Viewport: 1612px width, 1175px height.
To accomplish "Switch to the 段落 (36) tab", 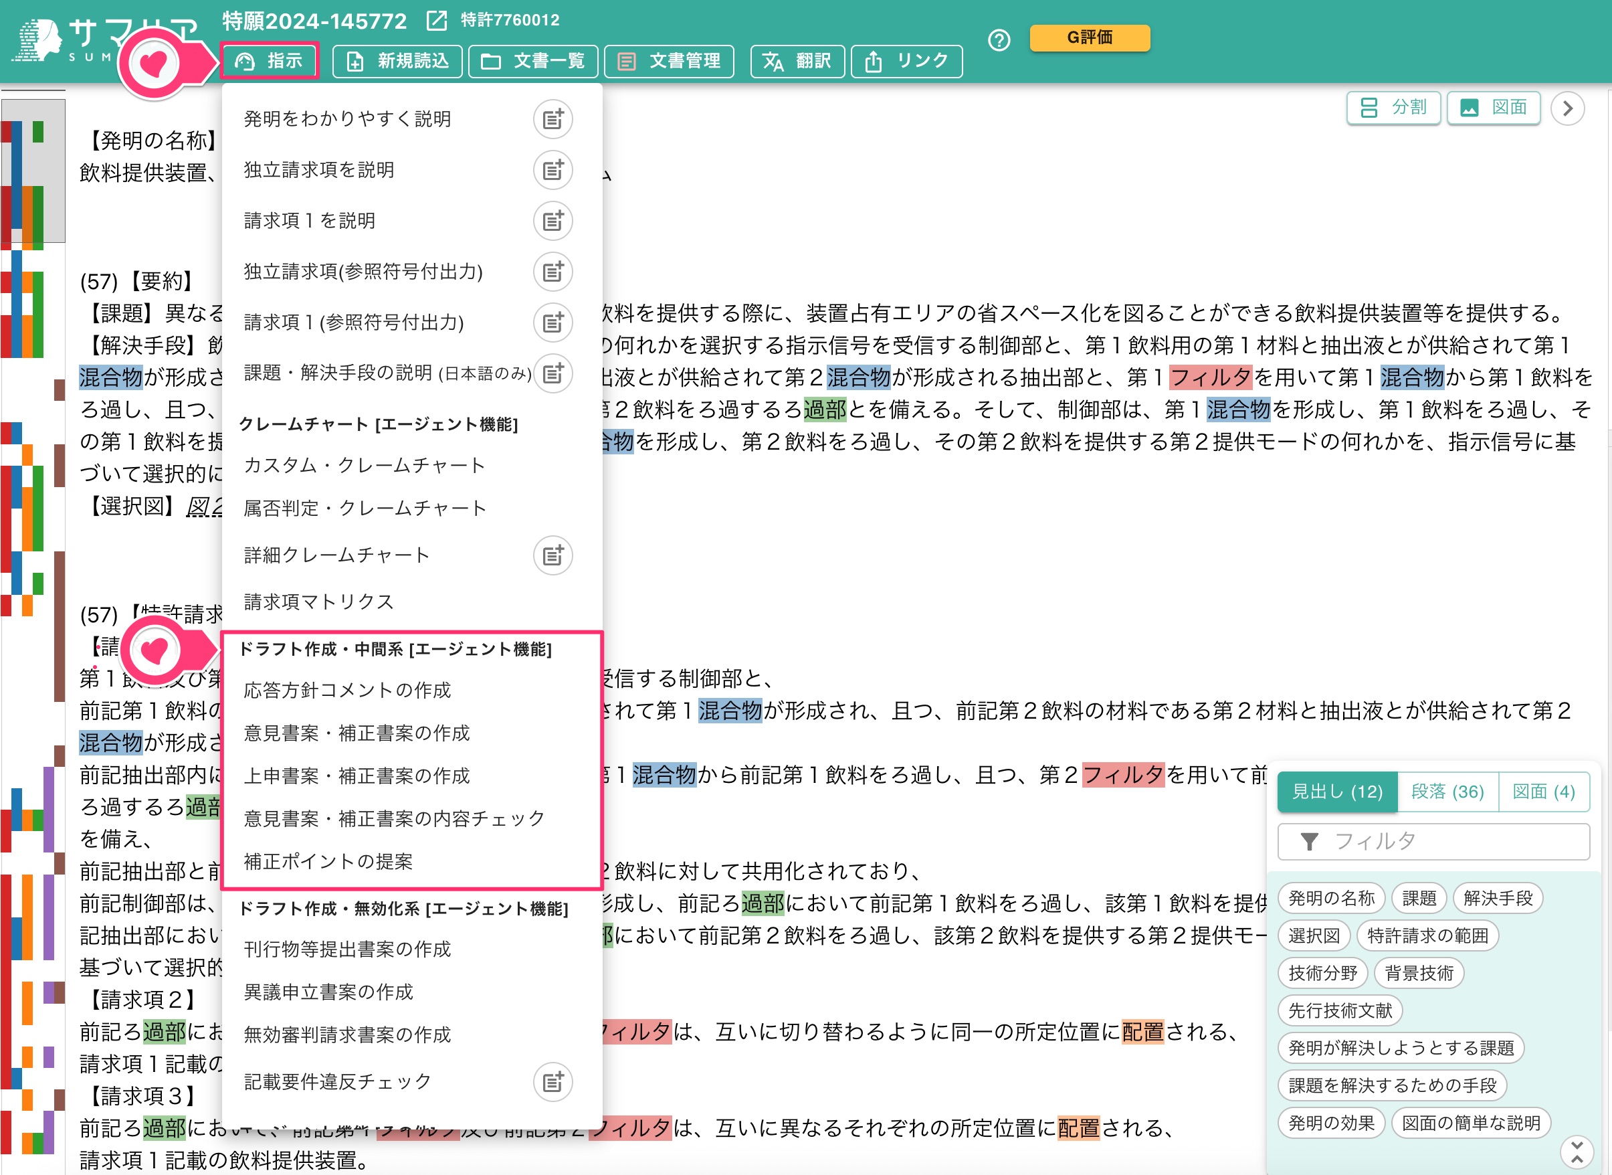I will [1447, 792].
